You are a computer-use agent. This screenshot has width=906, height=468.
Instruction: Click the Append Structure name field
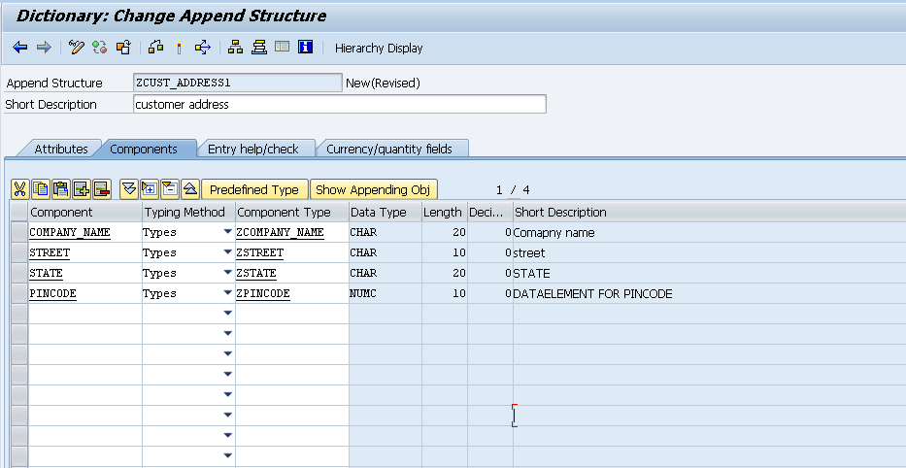click(x=238, y=83)
